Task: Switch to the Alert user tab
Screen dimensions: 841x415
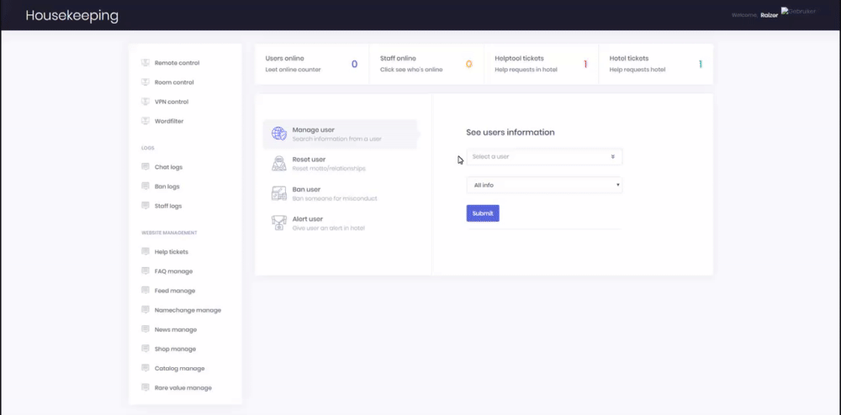Action: click(x=340, y=223)
